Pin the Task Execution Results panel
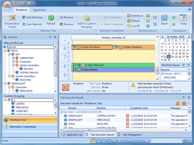This screenshot has height=145, width=194. point(184,97)
